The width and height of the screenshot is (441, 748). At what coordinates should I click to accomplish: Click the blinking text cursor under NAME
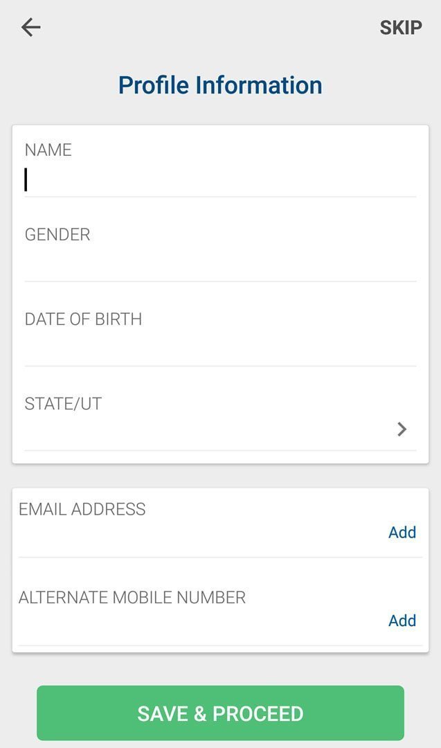pos(26,179)
